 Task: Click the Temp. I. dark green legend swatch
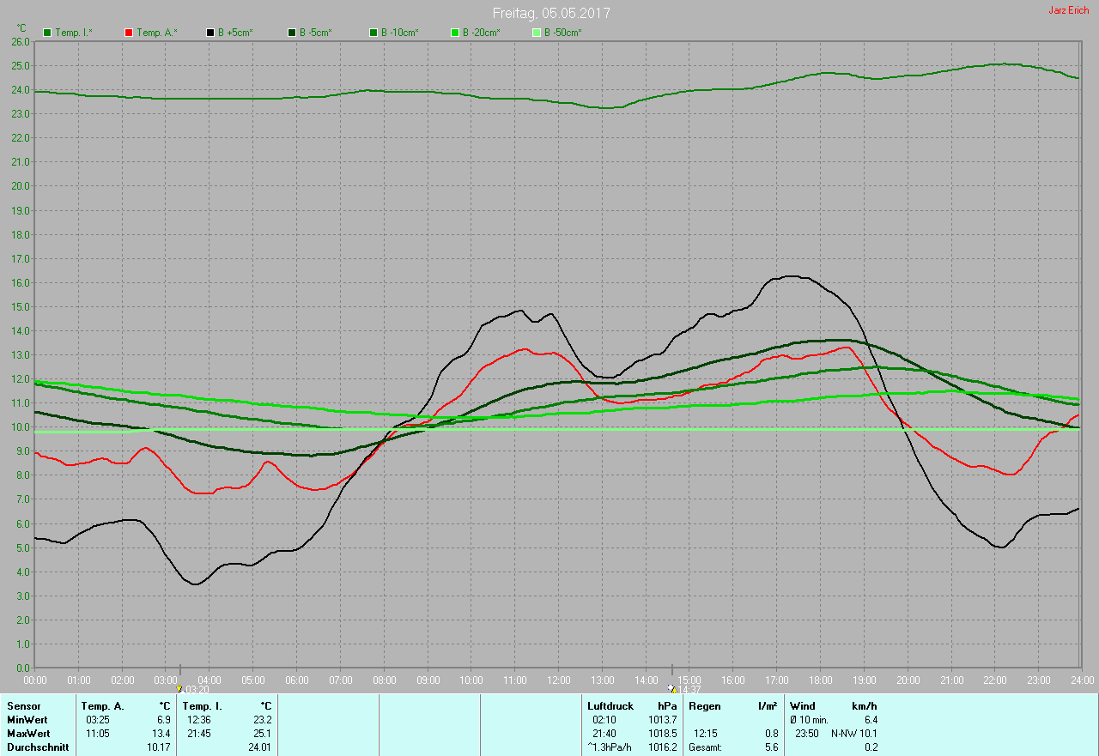[47, 33]
